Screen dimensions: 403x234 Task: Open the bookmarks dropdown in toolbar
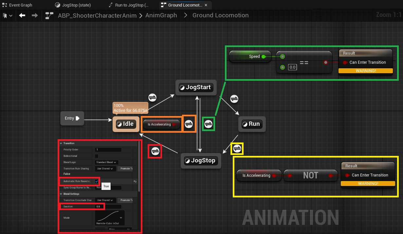click(8, 15)
